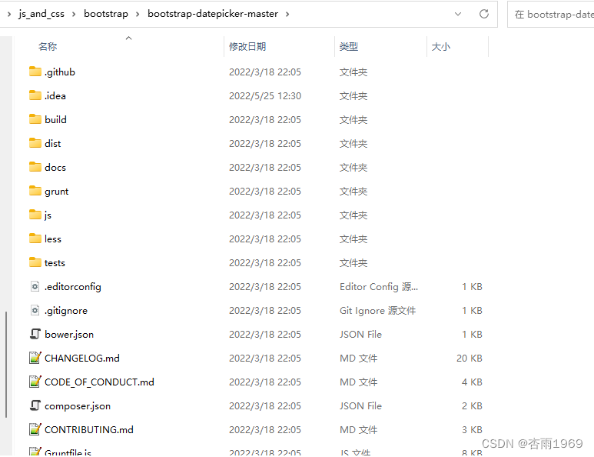Click the 3 KB size cell
The image size is (594, 457).
coord(472,430)
